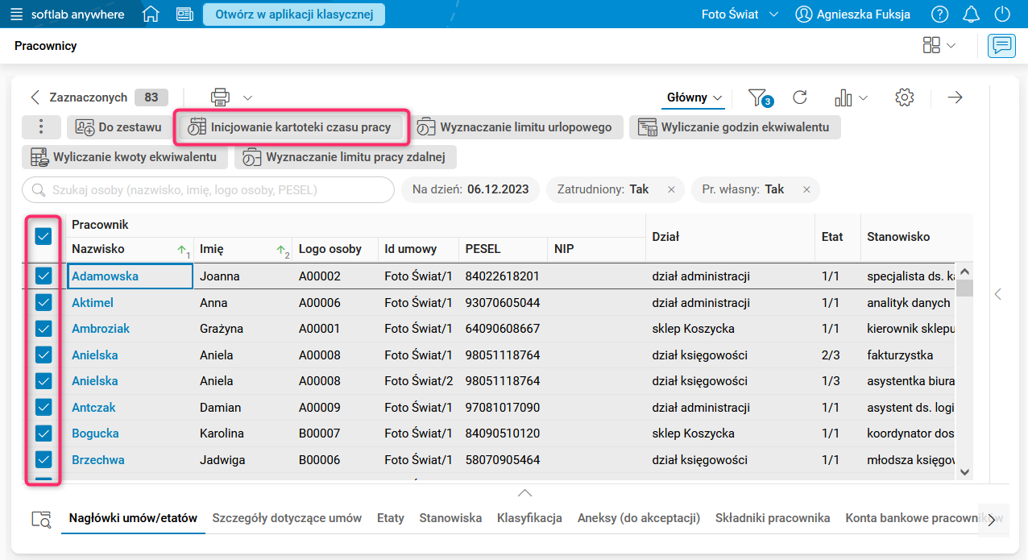Go to the home icon
Viewport: 1028px width, 560px height.
coord(151,15)
